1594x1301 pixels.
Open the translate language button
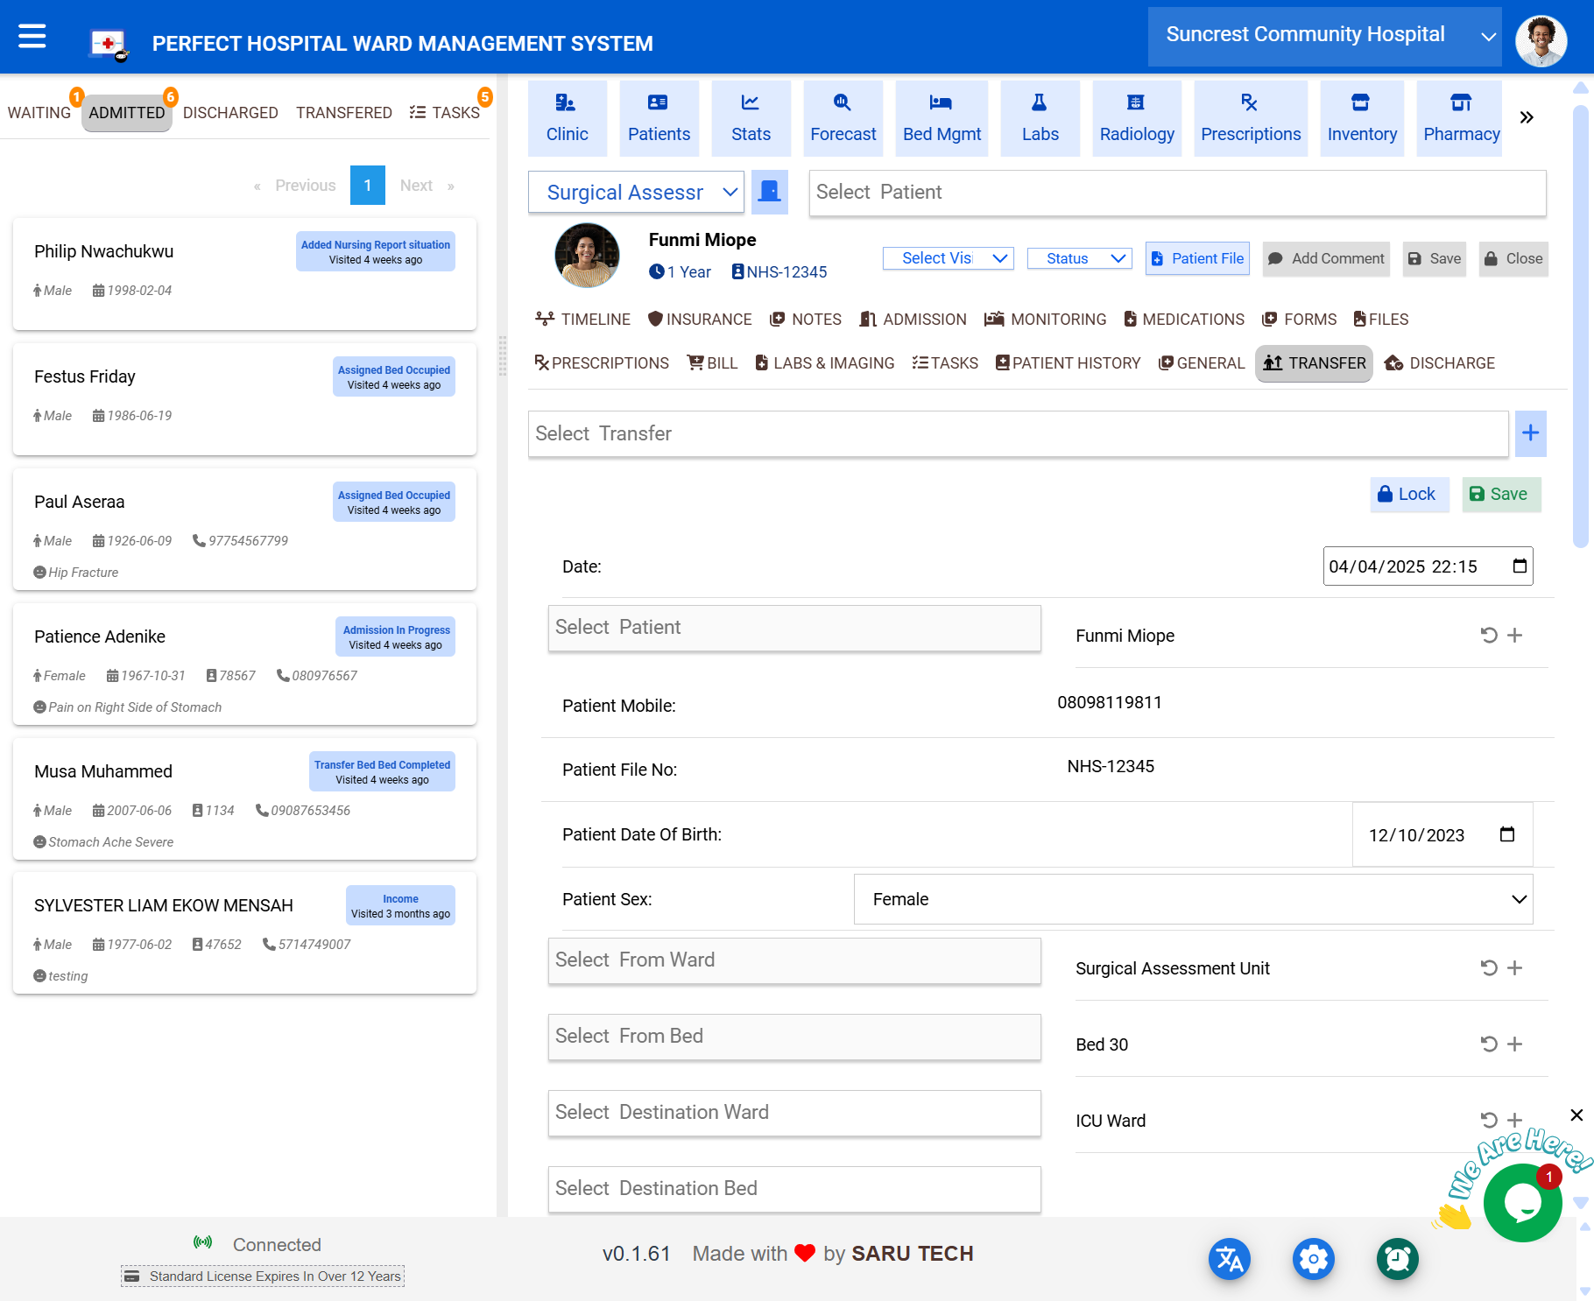point(1230,1259)
